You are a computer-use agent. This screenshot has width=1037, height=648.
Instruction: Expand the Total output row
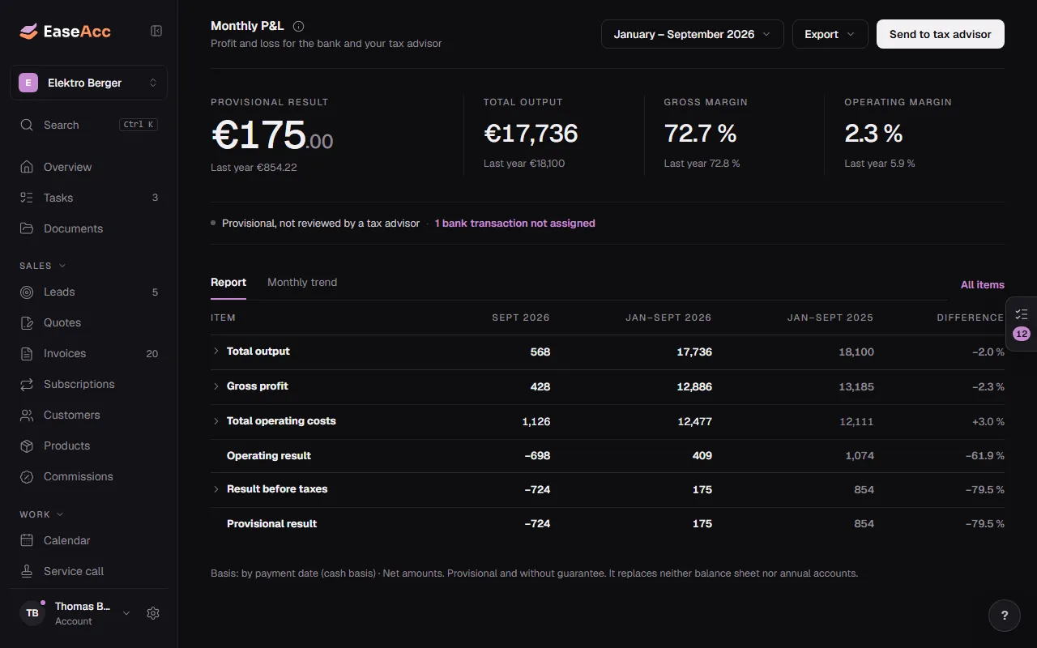click(216, 351)
